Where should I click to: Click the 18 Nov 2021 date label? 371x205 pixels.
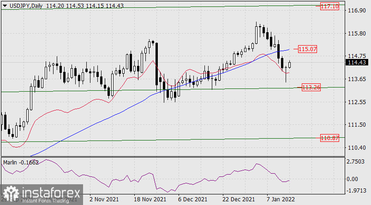click(x=150, y=199)
